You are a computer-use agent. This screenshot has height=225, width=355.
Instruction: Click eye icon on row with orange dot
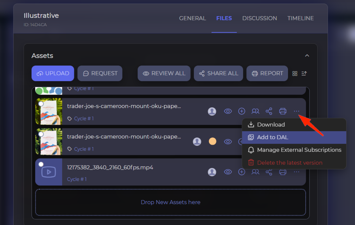pyautogui.click(x=228, y=142)
